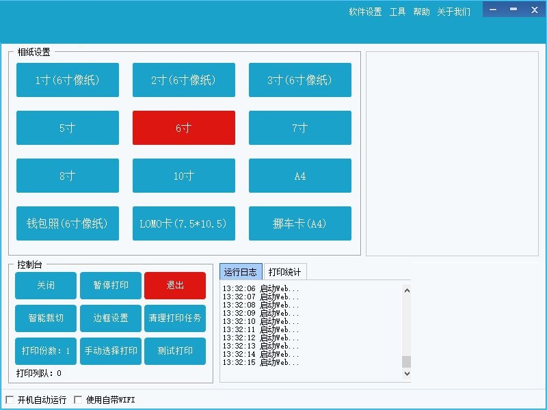Screen dimensions: 547x410
Task: Click the 暂停打印 button
Action: (110, 286)
